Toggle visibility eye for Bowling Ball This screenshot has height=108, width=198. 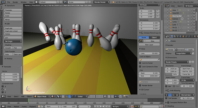click(x=189, y=16)
